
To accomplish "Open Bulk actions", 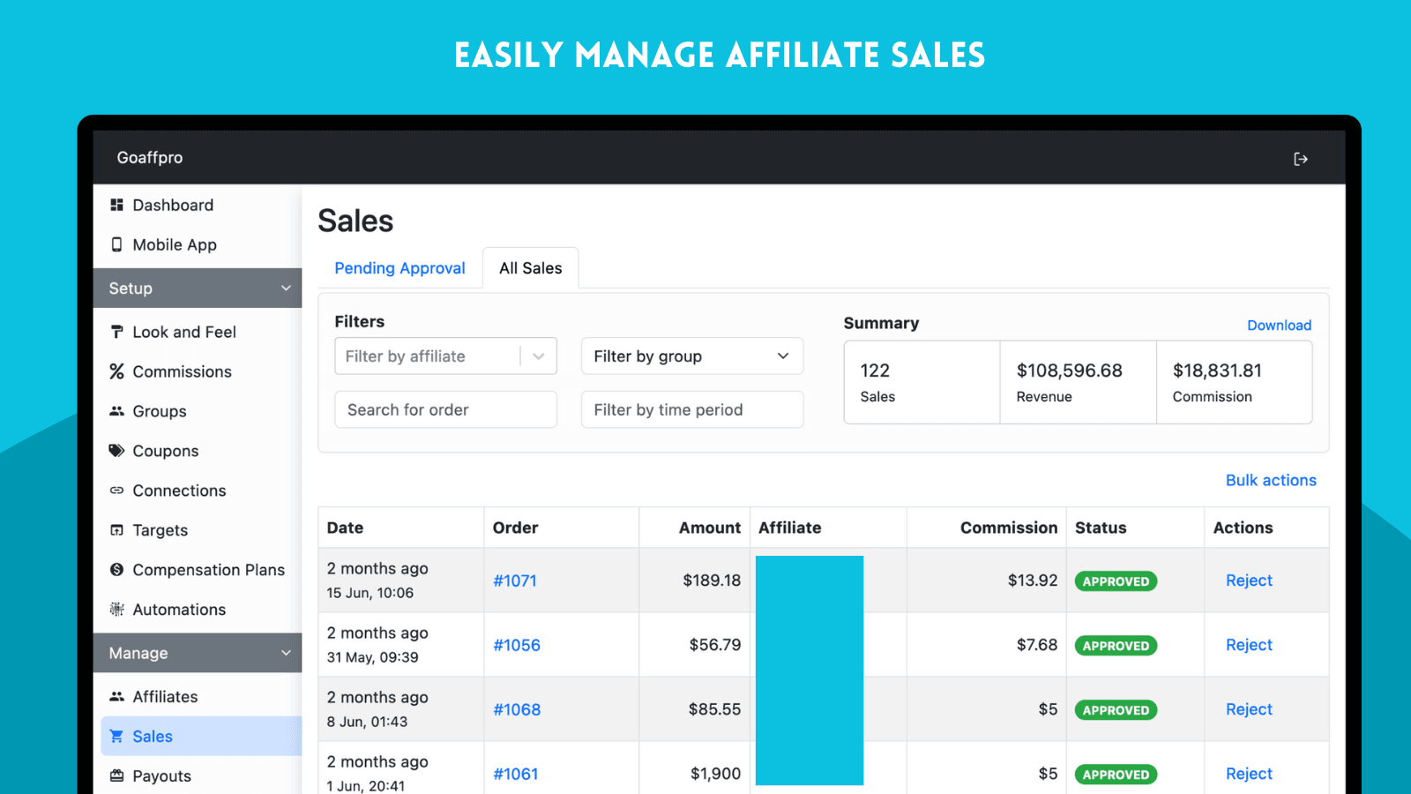I will [1271, 480].
